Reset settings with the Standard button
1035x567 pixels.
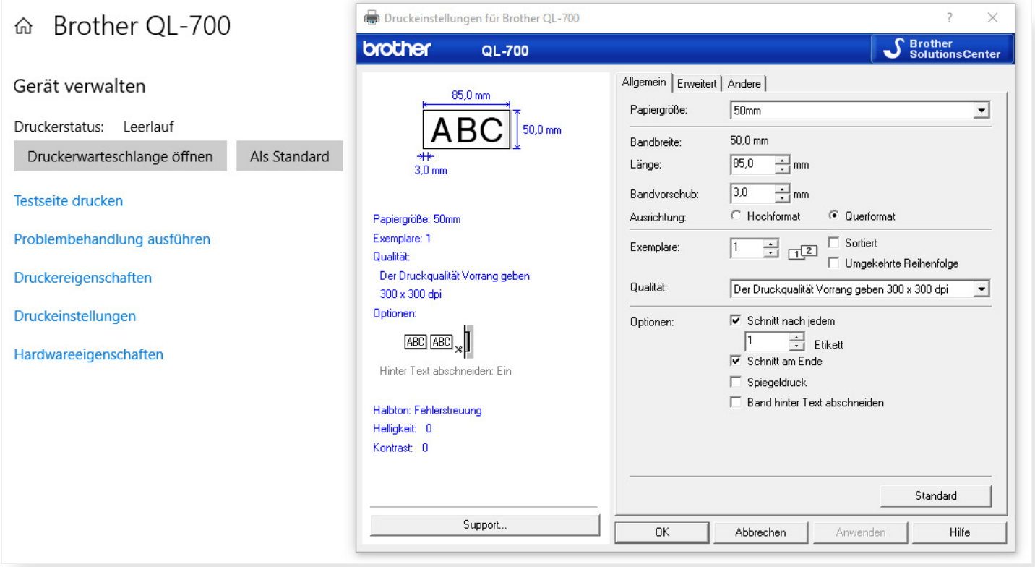pyautogui.click(x=936, y=496)
